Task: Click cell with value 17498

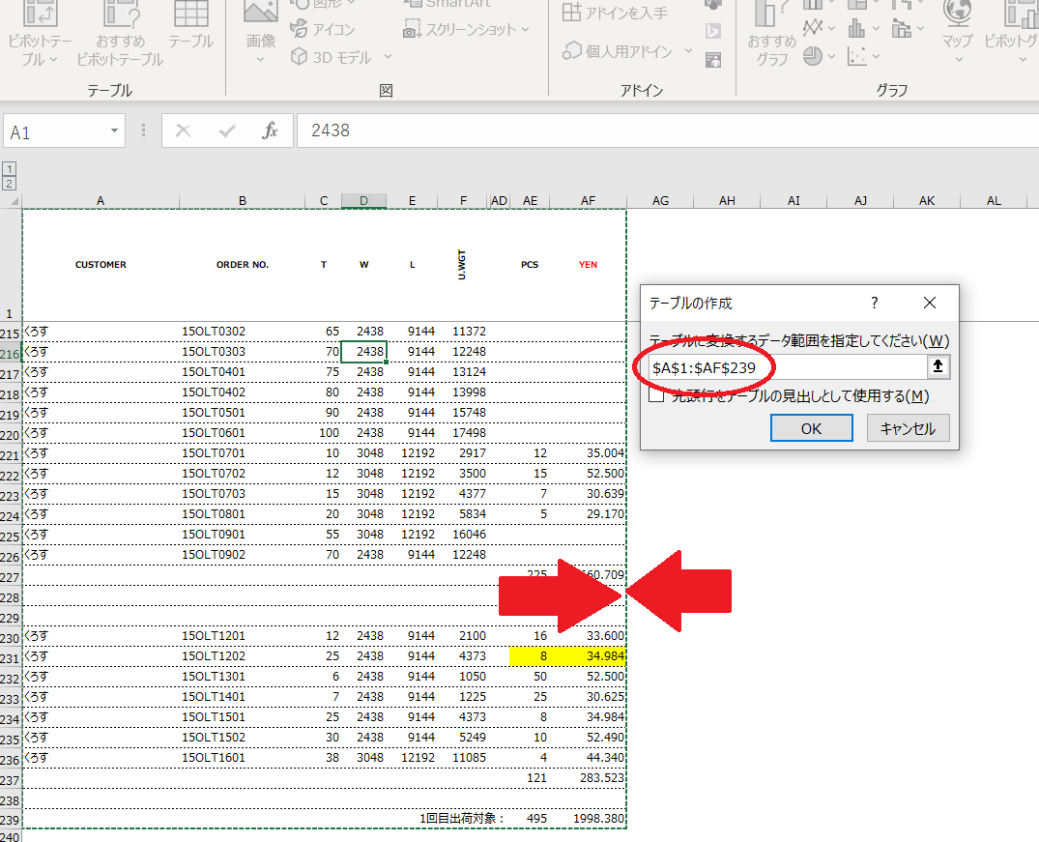Action: tap(463, 432)
